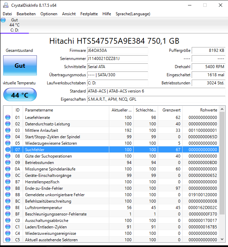Click the status orb for Ende-zu-Ende-Fehler row
Screen dimensions: 228x247
pyautogui.click(x=8, y=188)
